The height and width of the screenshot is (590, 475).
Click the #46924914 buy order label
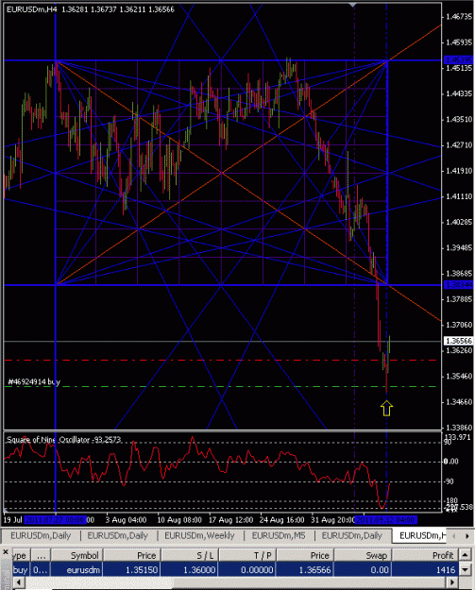coord(34,381)
